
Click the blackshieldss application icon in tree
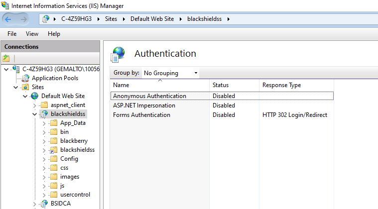(44, 114)
